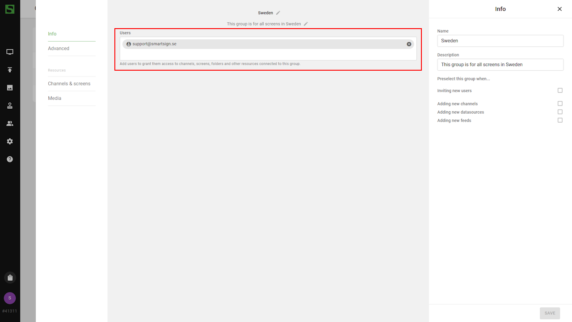Click the Name input field

click(500, 41)
